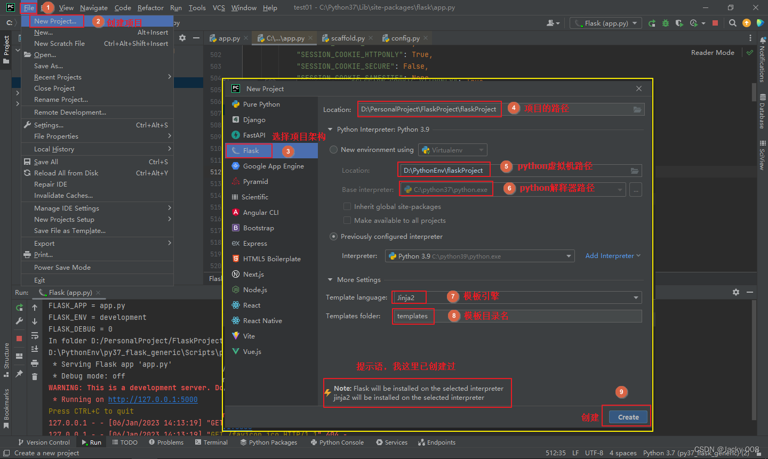This screenshot has height=459, width=768.
Task: Browse for project Location folder icon
Action: (x=637, y=109)
